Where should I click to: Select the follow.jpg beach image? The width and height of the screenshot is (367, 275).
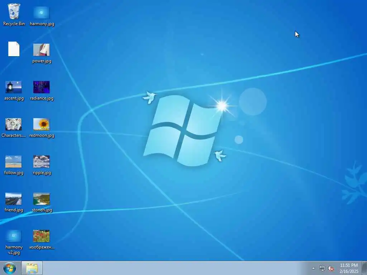(x=14, y=165)
